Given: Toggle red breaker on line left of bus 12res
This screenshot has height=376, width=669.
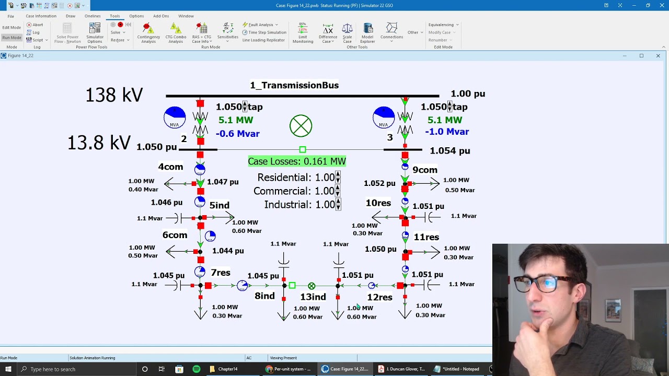Looking at the screenshot, I should tap(400, 285).
